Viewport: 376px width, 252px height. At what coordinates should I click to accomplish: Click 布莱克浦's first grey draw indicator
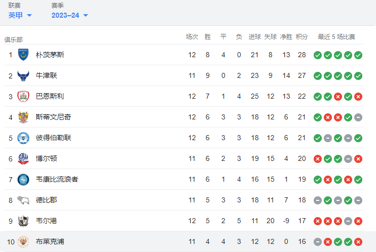coord(318,242)
